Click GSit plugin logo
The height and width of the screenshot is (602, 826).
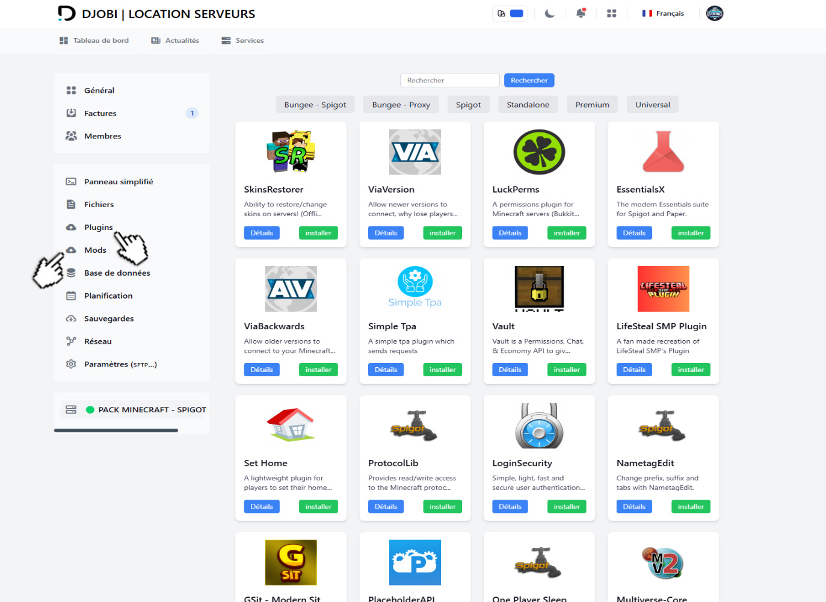coord(291,562)
